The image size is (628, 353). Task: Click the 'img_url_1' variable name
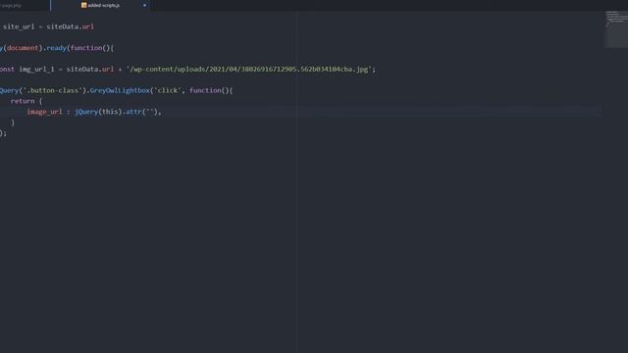click(36, 70)
